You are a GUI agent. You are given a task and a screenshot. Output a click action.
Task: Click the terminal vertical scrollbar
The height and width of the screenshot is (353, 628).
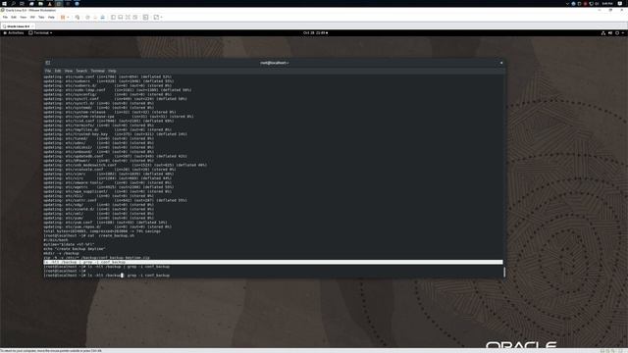click(x=503, y=273)
